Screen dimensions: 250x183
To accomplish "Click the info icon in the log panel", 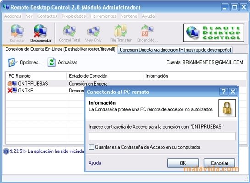I will point(6,151).
